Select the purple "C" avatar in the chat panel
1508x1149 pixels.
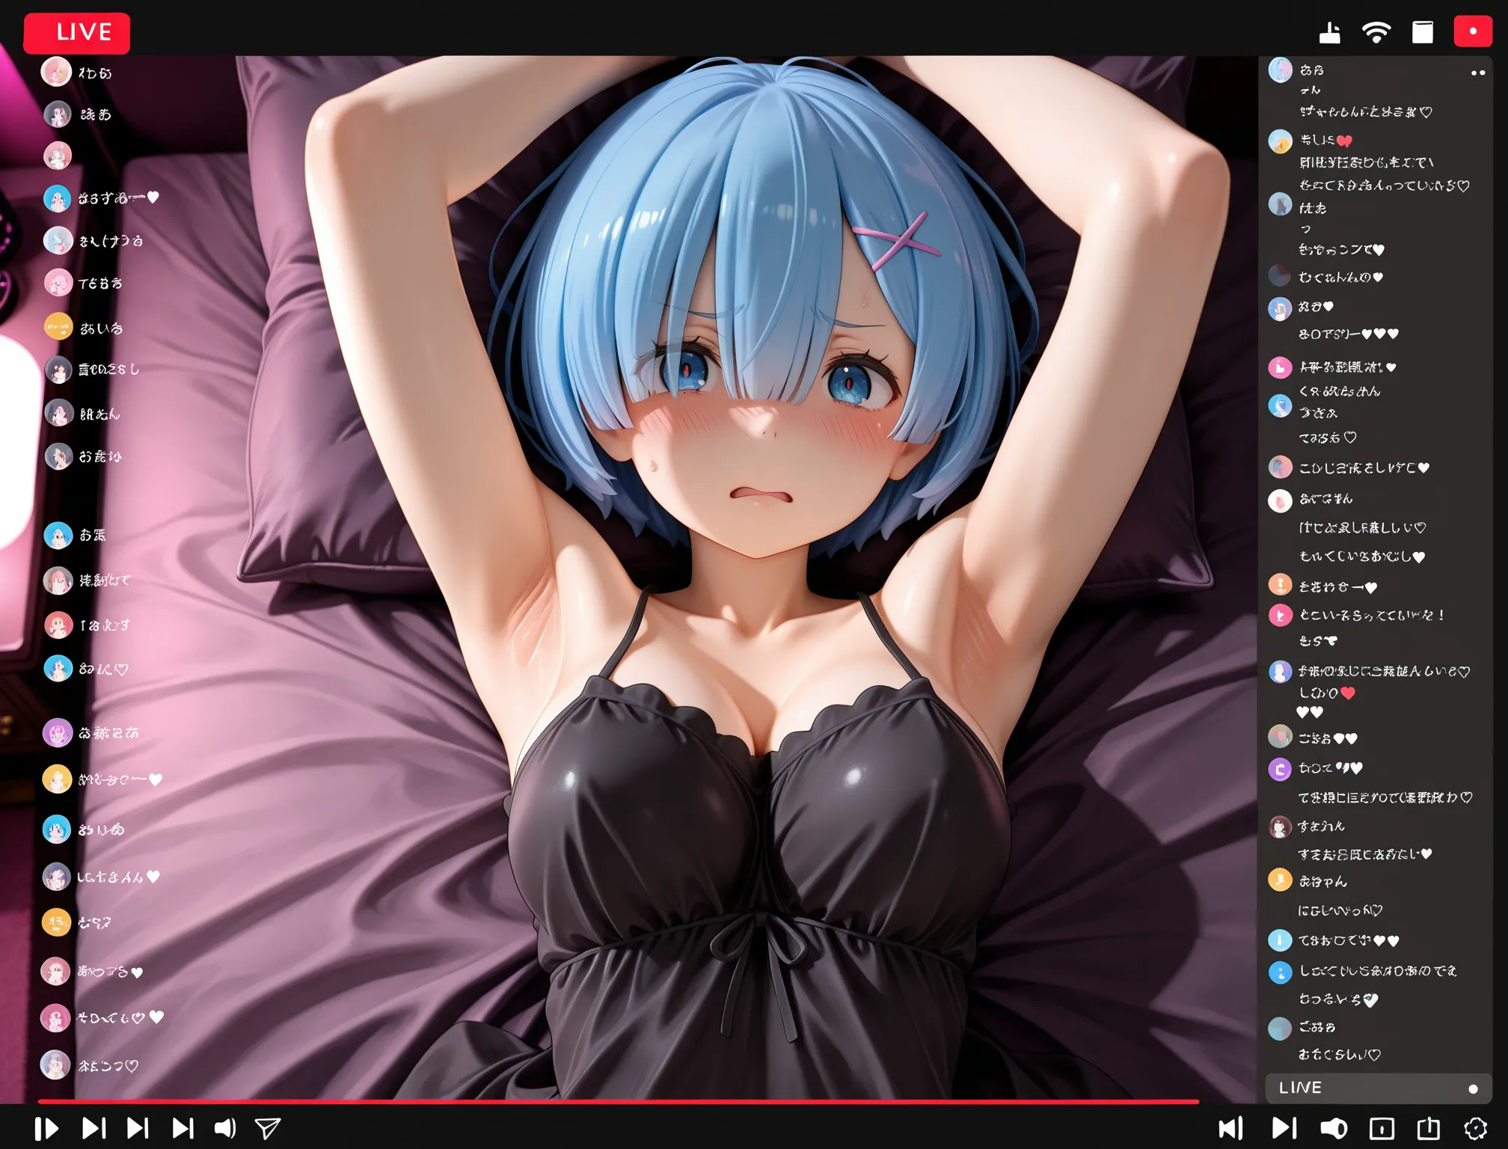point(1280,769)
